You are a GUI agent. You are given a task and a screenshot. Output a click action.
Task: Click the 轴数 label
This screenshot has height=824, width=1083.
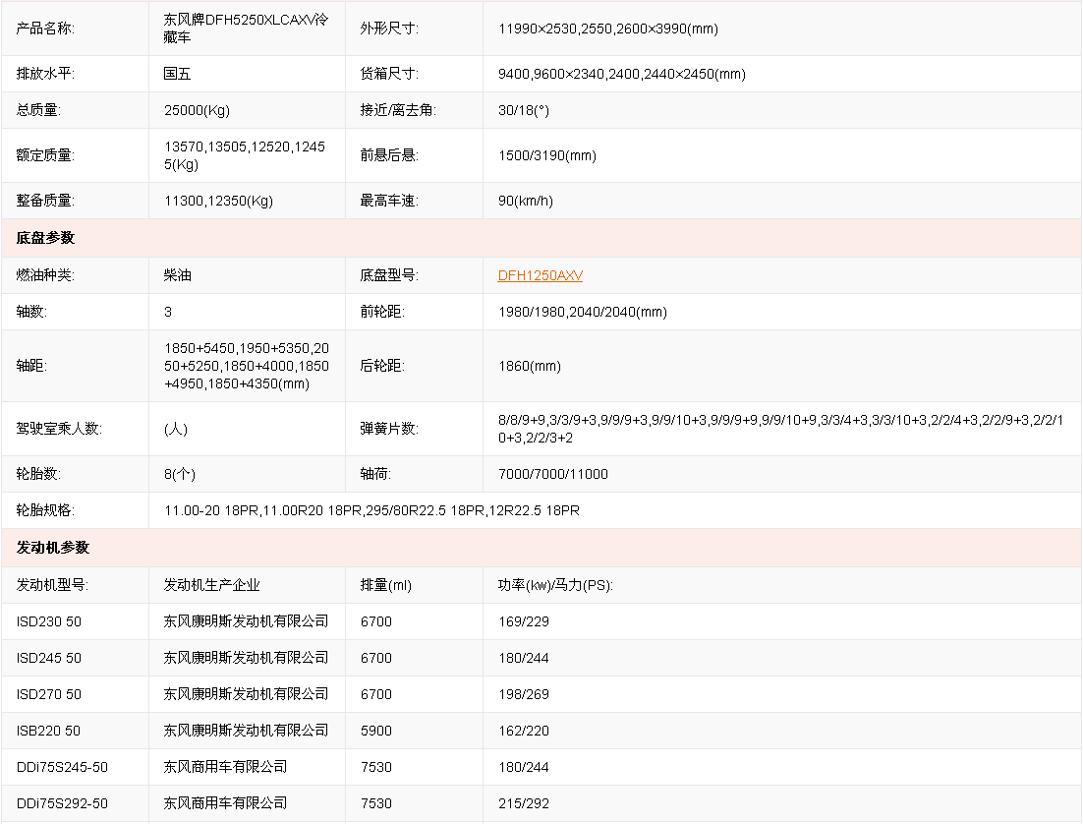click(31, 312)
